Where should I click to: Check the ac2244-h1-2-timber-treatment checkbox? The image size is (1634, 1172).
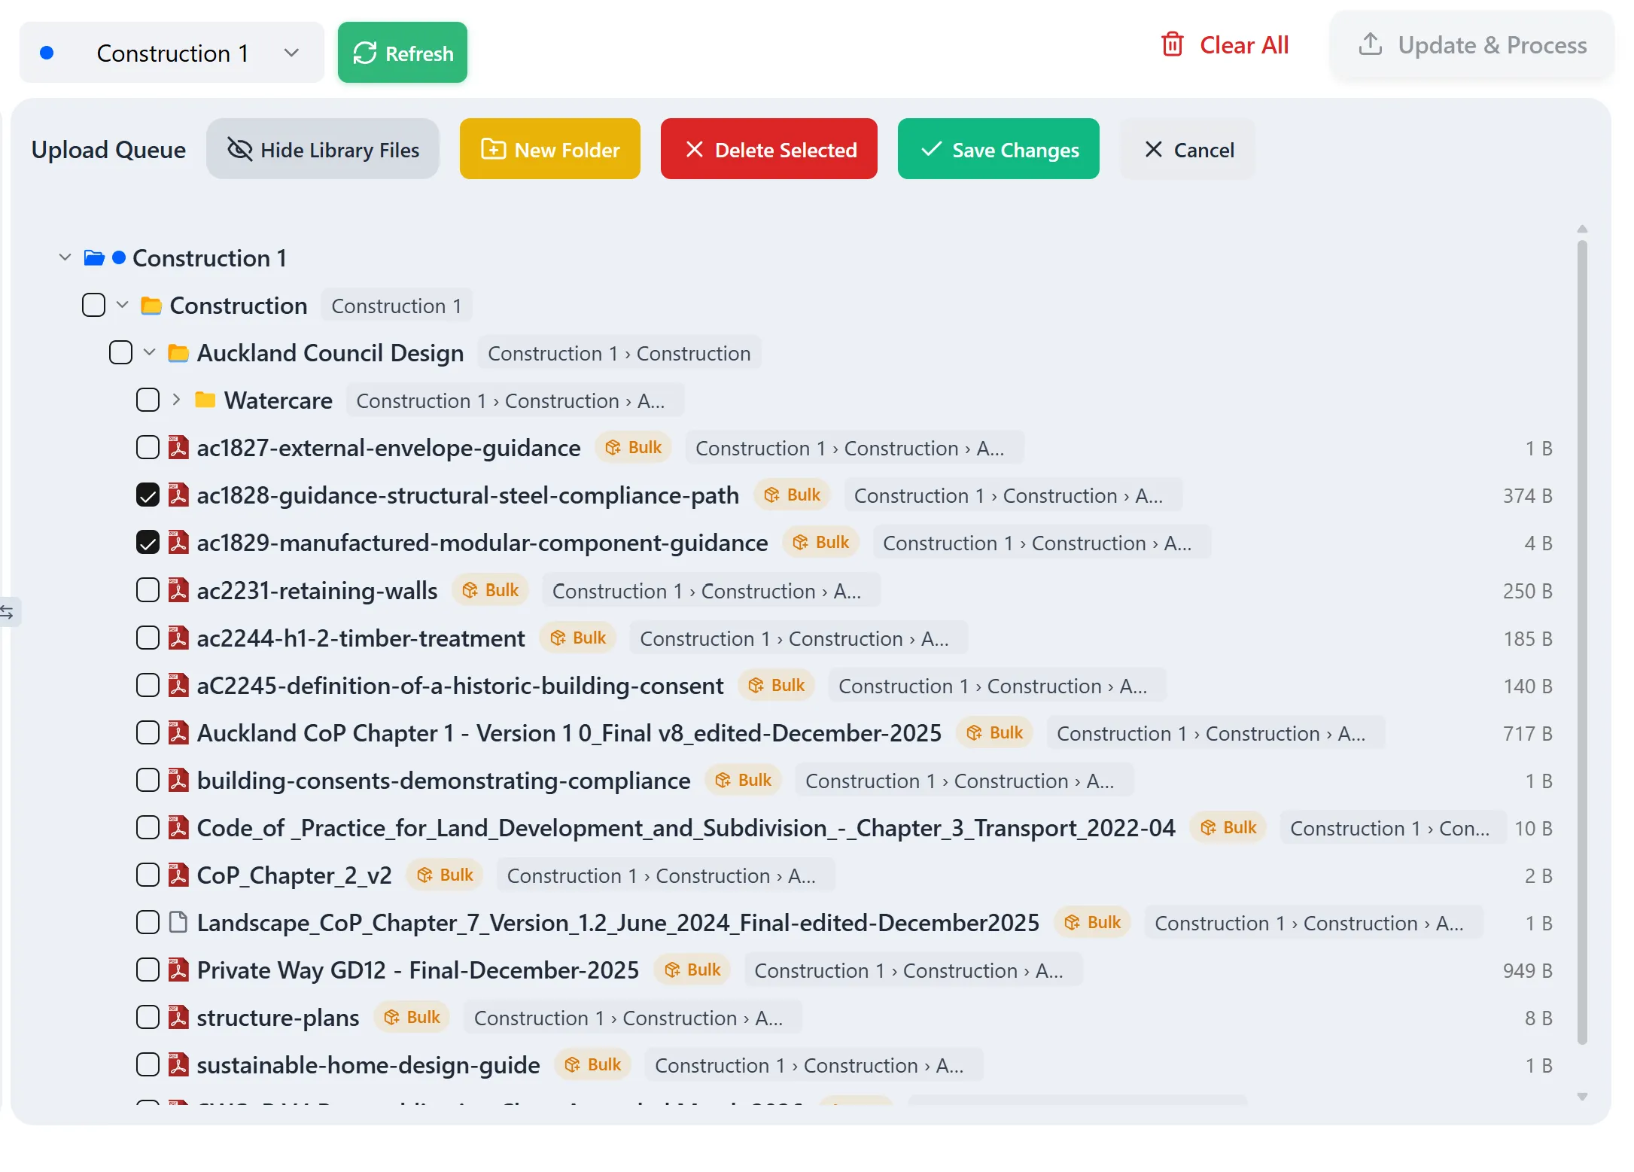click(148, 638)
